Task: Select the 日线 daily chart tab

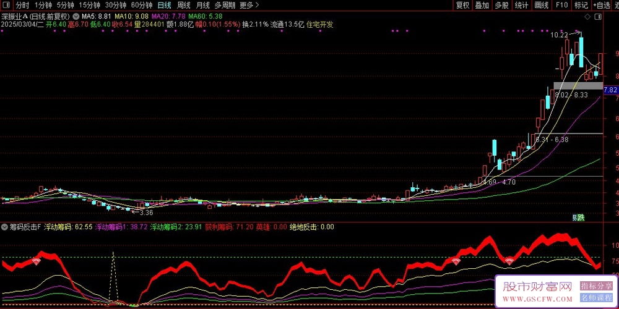Action: point(164,5)
